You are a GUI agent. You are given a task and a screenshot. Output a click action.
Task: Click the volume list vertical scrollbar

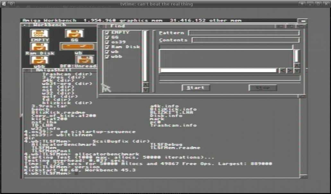pos(145,56)
